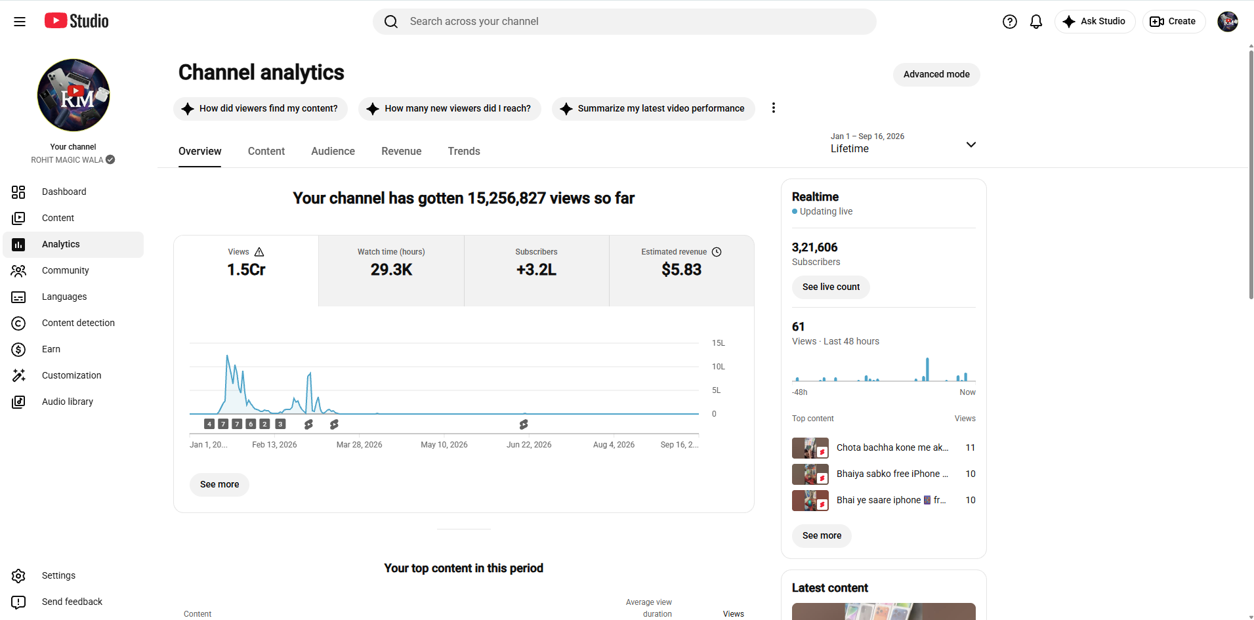Focus the 'Search across your channel' field
The height and width of the screenshot is (620, 1254).
(625, 22)
